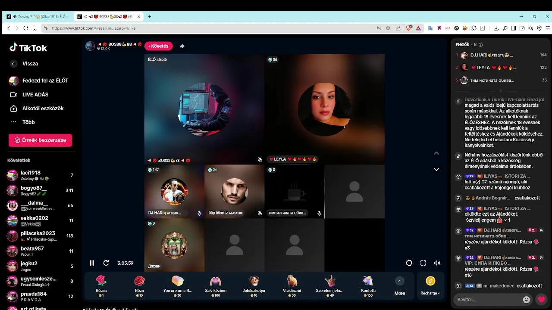Mute the Zsivány laci1918 browser tab audio
Viewport: 552px width, 310px height.
(x=15, y=16)
